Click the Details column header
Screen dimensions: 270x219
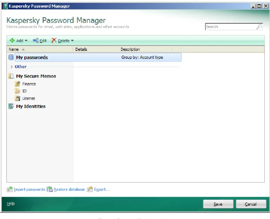tap(96, 49)
